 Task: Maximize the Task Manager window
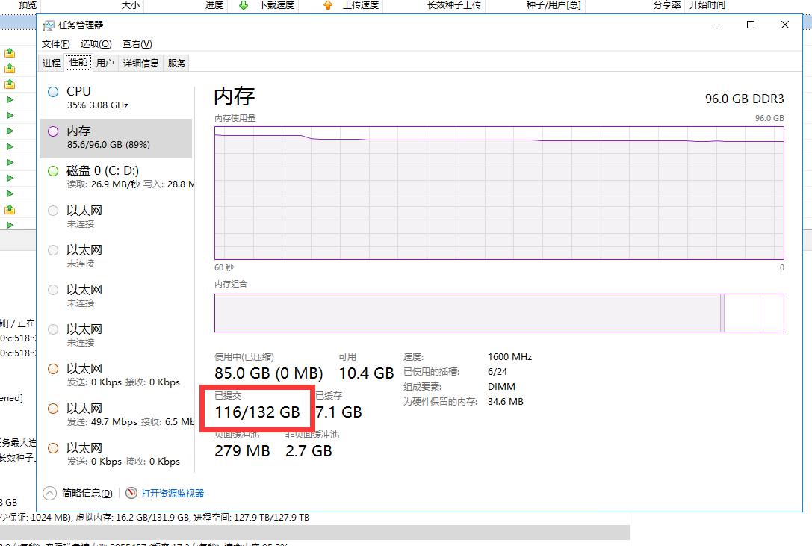[x=751, y=25]
